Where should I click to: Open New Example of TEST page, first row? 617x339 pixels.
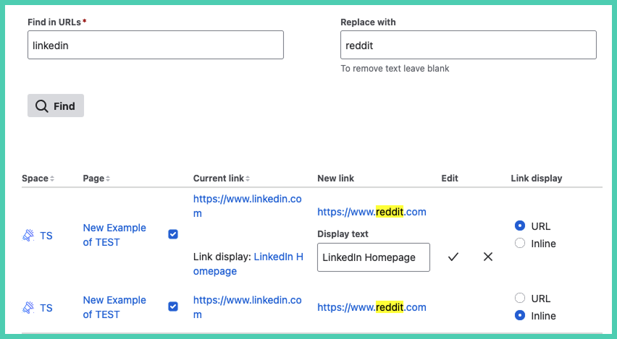[x=114, y=235]
